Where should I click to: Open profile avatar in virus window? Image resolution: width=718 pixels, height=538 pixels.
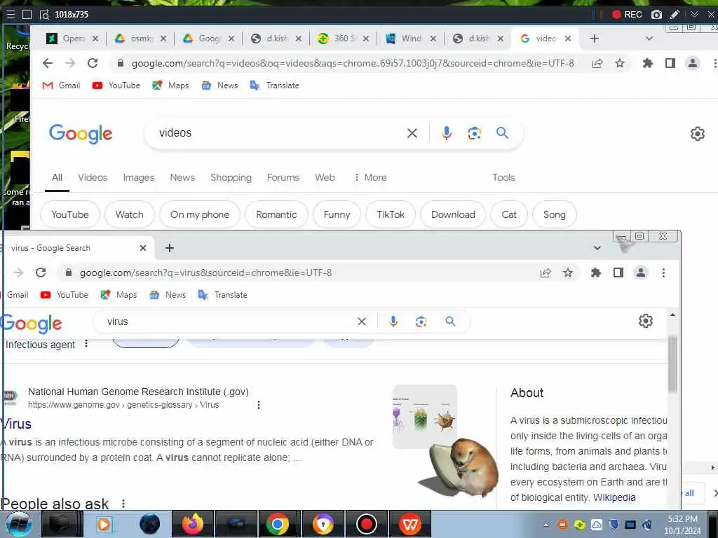[x=641, y=273]
